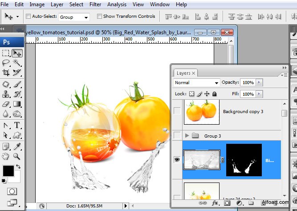
Task: Show the Background copy 3 layer
Action: coord(177,111)
